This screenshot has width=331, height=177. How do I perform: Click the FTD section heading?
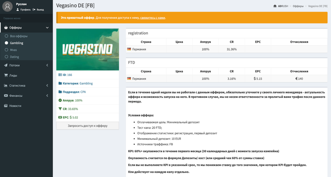pyautogui.click(x=132, y=62)
